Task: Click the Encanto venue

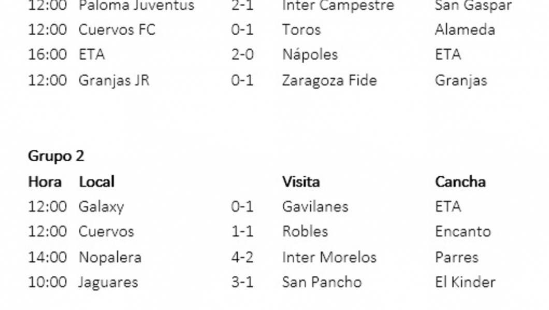Action: tap(463, 232)
